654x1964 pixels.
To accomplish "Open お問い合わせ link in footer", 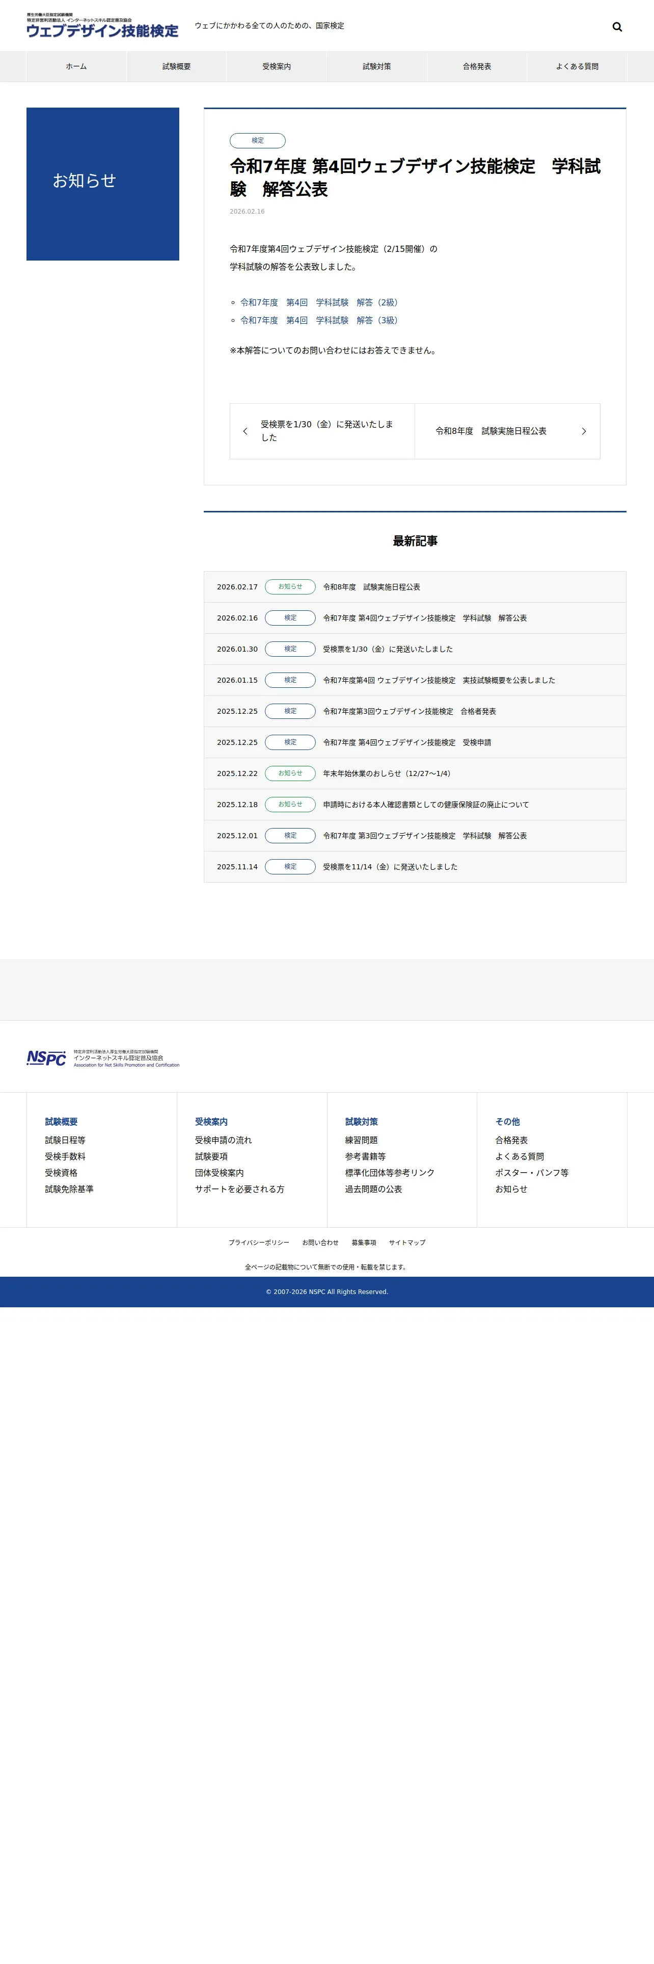I will pyautogui.click(x=320, y=1243).
